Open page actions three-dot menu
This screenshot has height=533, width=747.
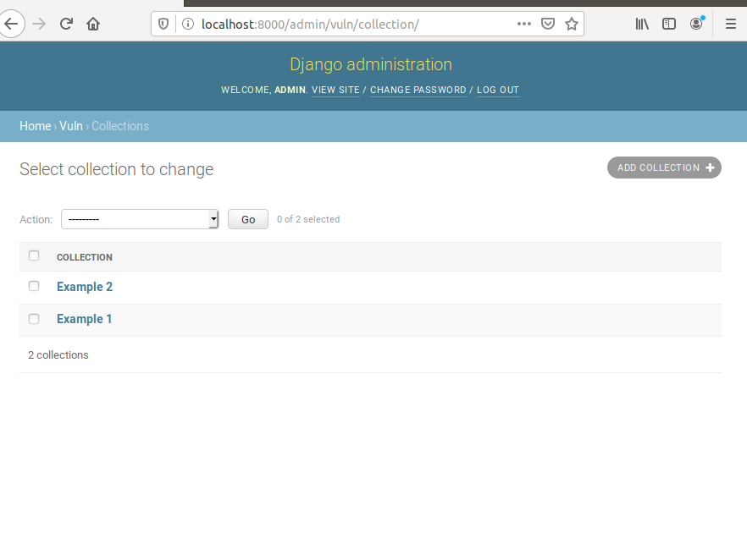click(524, 24)
